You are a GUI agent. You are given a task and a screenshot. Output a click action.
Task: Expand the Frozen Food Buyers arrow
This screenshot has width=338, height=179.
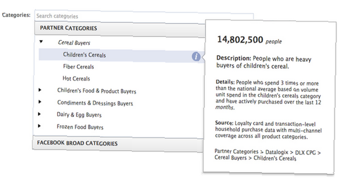point(39,126)
